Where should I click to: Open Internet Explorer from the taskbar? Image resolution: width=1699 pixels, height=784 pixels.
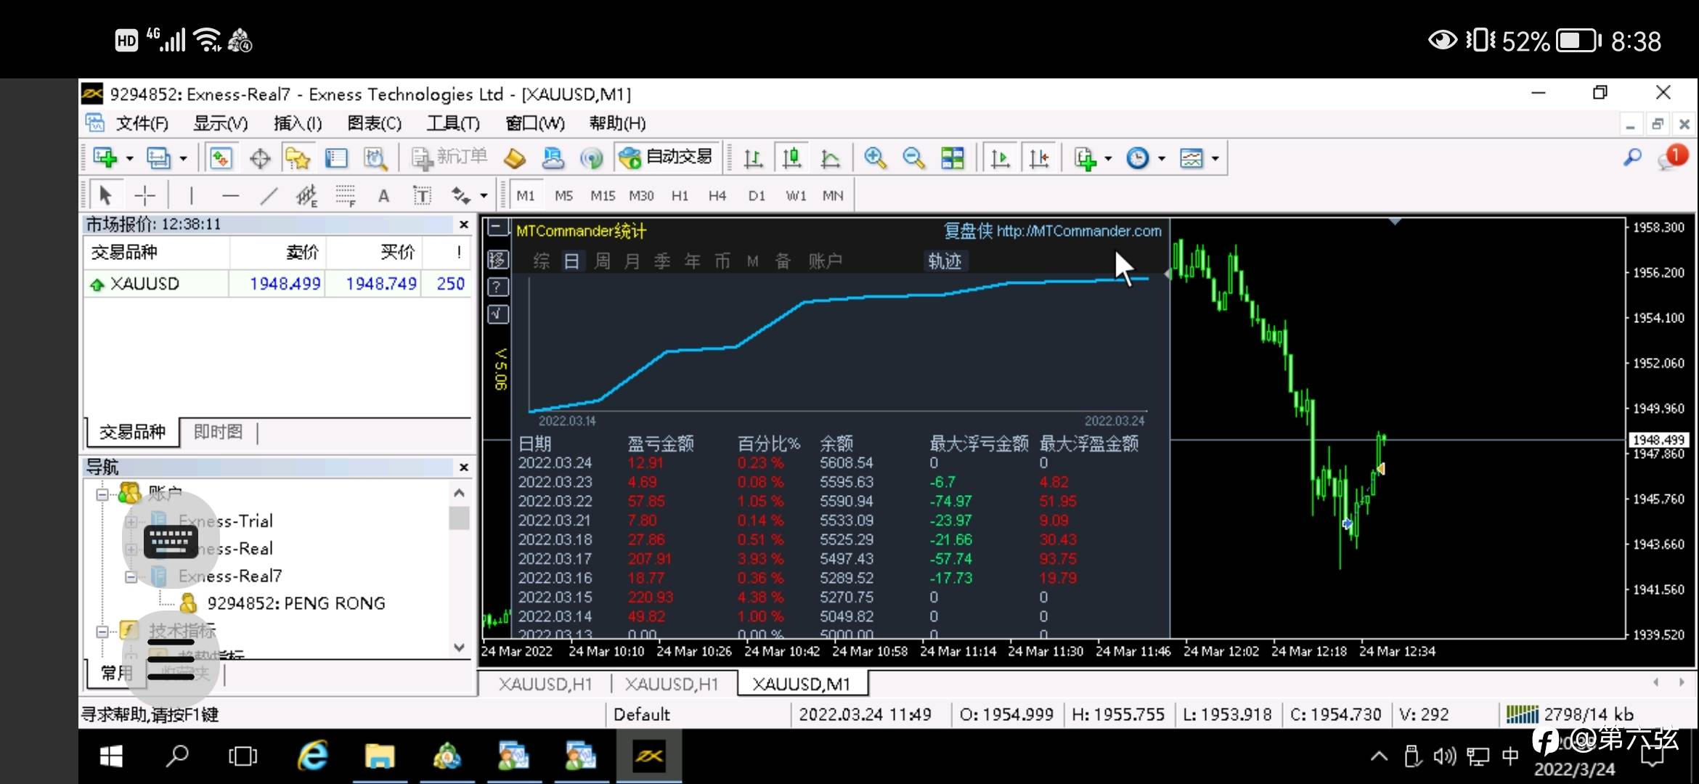[312, 757]
